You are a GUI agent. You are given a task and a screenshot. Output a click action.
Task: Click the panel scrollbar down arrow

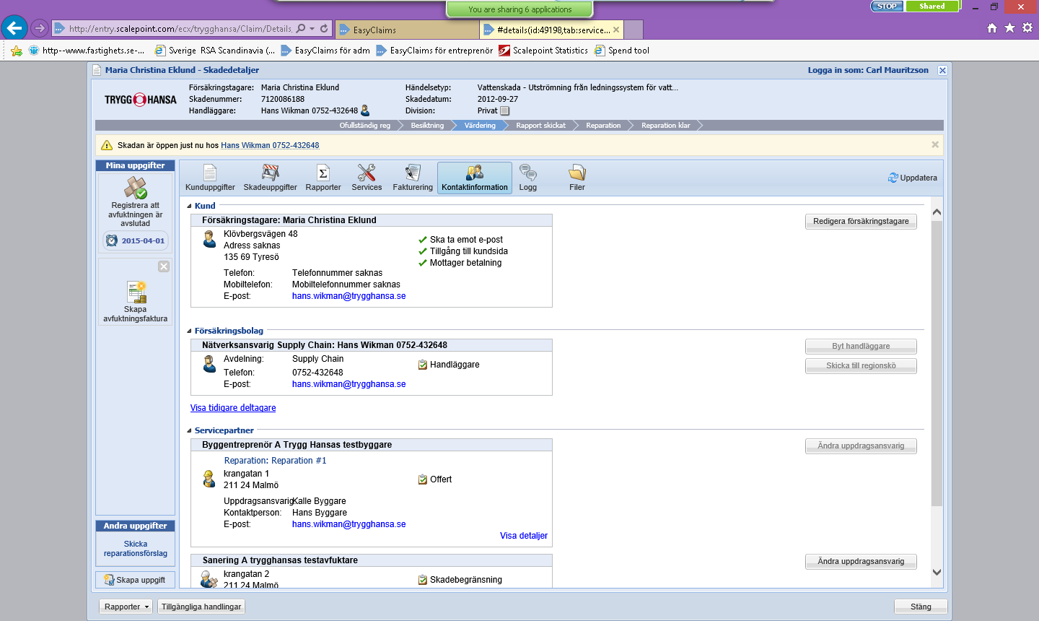(937, 572)
